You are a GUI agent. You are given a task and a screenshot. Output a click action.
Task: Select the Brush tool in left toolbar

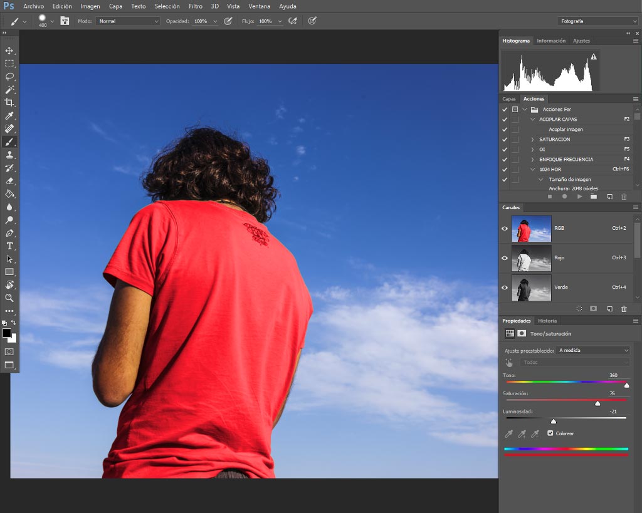tap(9, 142)
